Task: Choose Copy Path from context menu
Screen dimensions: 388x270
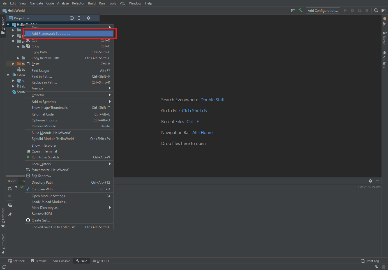Action: pyautogui.click(x=69, y=52)
